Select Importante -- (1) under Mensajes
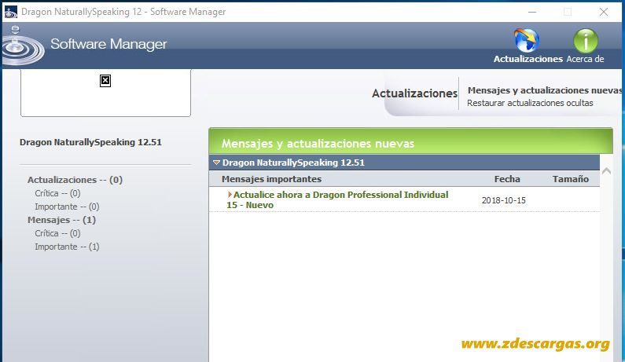The image size is (625, 362). [x=67, y=247]
